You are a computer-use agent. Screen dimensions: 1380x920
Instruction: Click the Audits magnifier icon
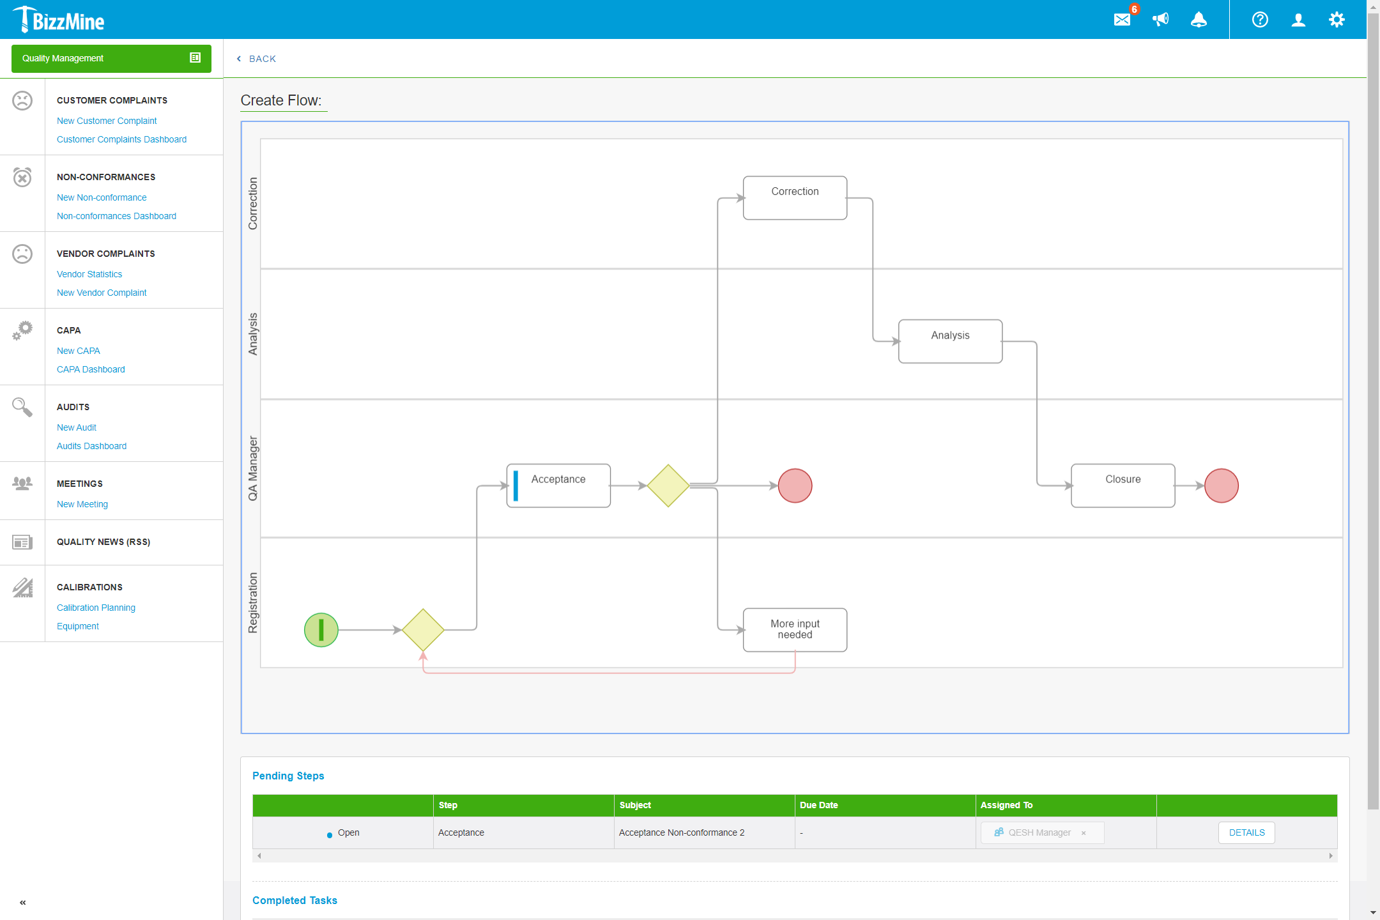[x=22, y=407]
